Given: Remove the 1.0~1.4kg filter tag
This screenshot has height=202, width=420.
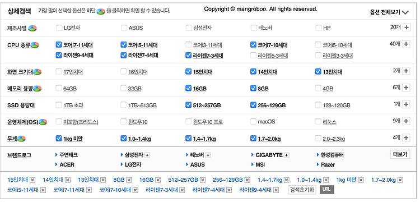Looking at the screenshot, I should click(326, 180).
